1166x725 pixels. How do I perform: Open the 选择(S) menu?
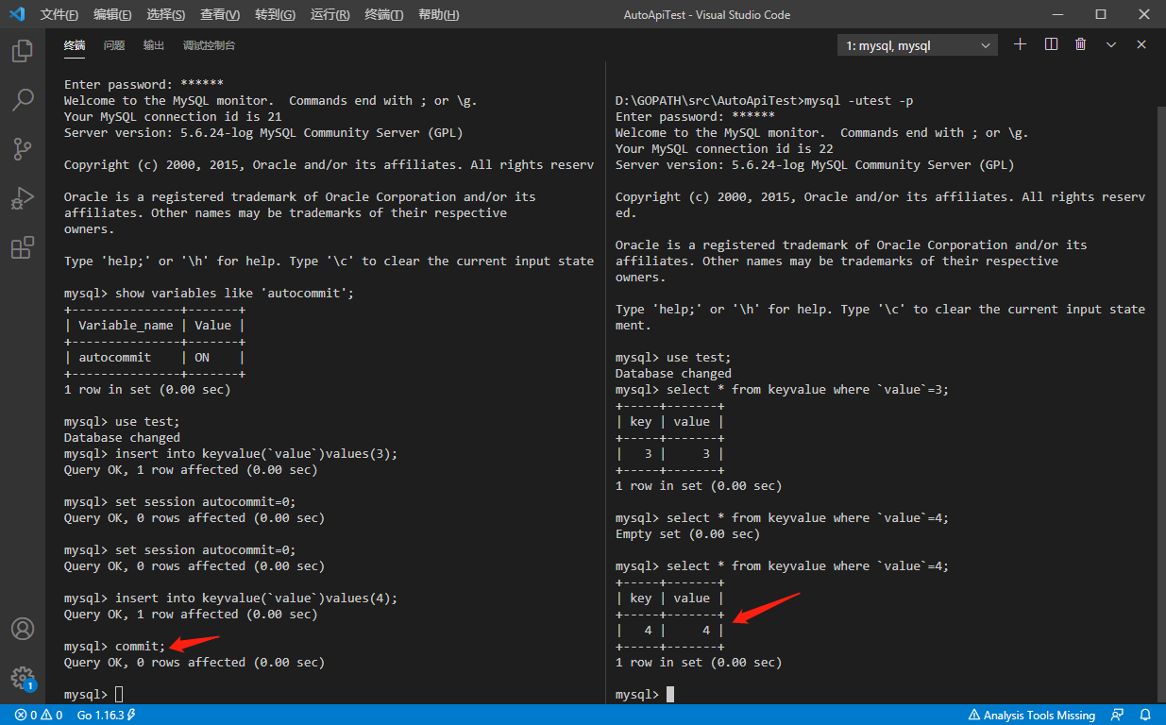coord(166,14)
